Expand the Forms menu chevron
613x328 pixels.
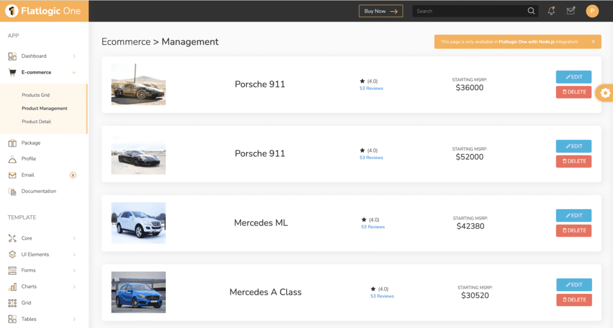pos(74,270)
